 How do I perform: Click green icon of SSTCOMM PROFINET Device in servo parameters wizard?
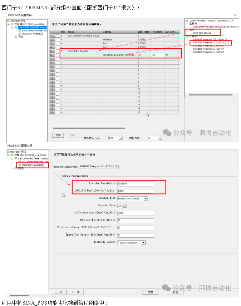point(16,158)
